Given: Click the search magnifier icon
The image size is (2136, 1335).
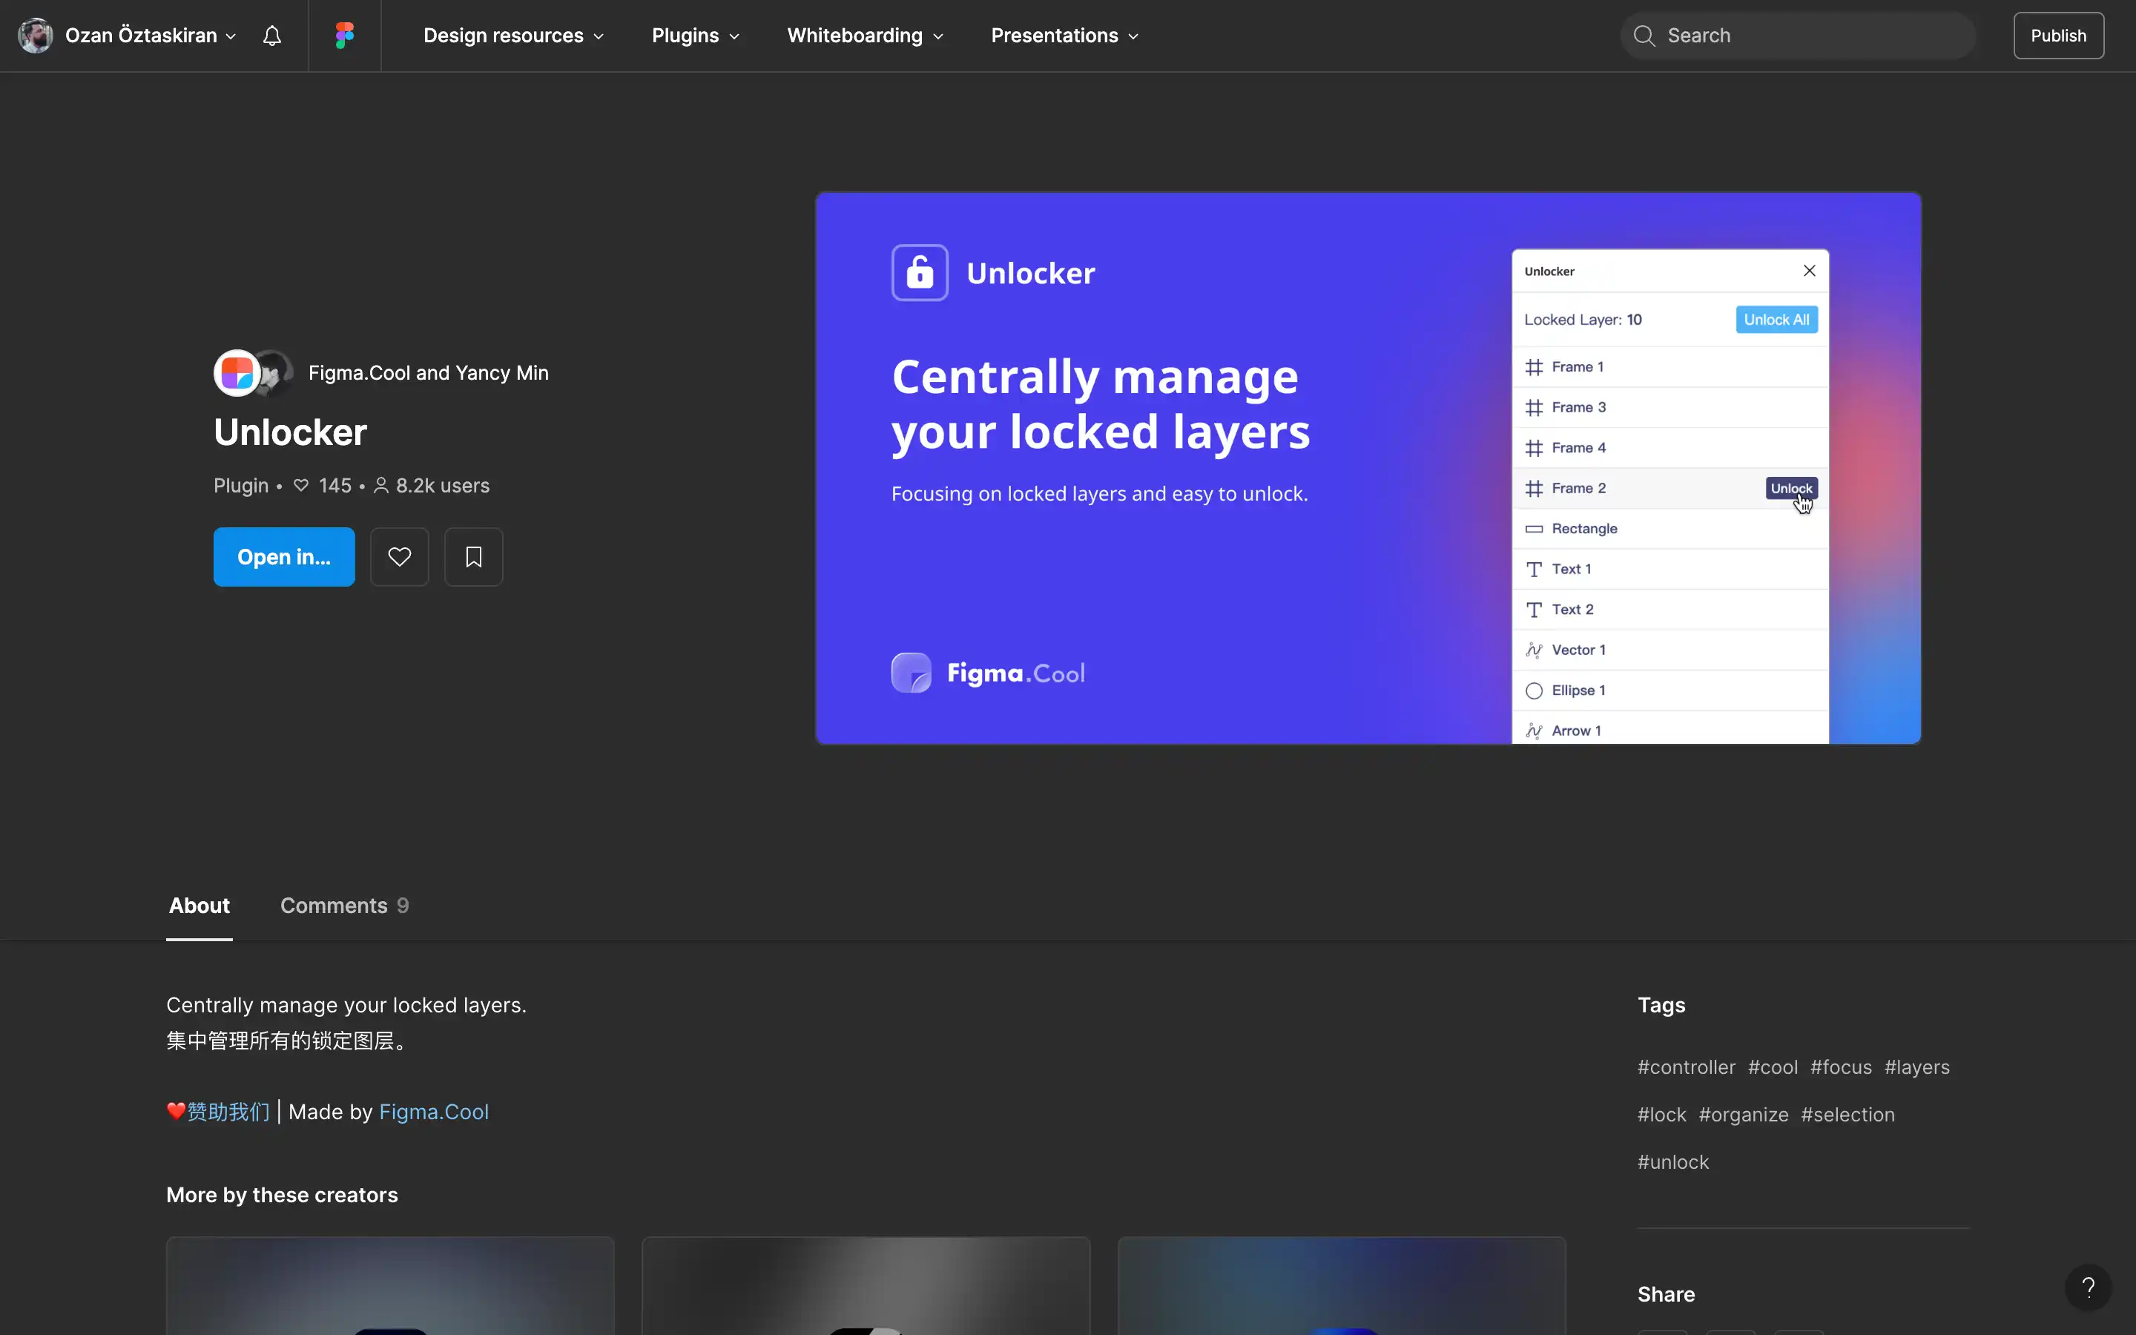Looking at the screenshot, I should (1644, 36).
